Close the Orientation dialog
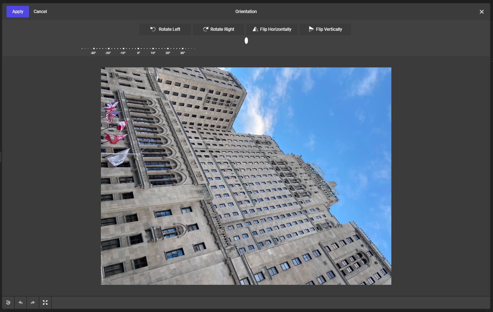493x312 pixels. click(x=482, y=12)
